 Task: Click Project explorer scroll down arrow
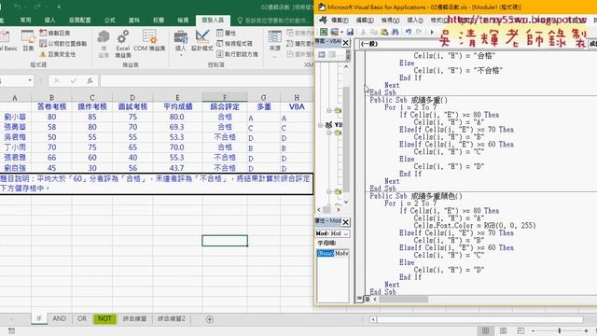[346, 202]
